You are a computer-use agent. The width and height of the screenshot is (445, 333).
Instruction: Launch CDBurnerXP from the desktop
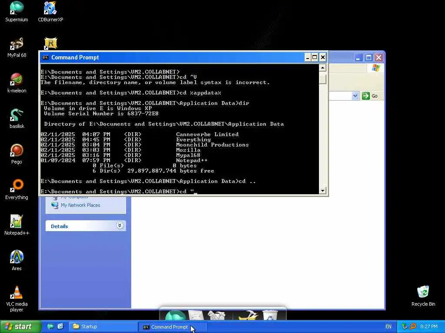tap(50, 12)
